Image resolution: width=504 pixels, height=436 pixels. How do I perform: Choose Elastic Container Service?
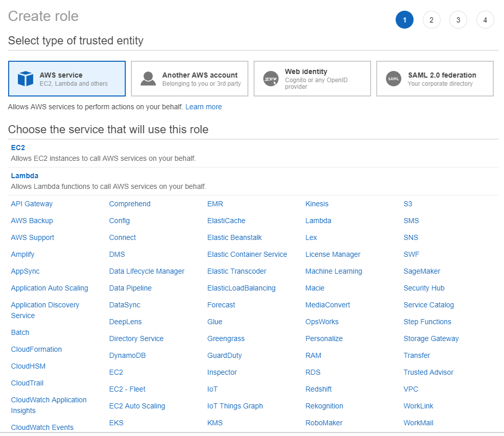click(247, 255)
